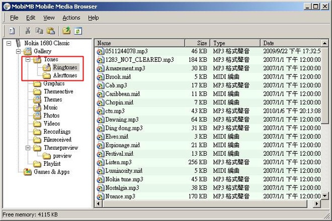Screen dimensions: 332x221
Task: Collapse the Gallery tree node
Action: pos(18,51)
